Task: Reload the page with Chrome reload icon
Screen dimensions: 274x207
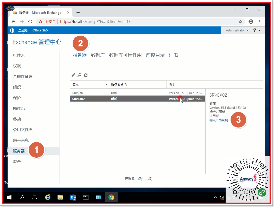Action: (30, 22)
